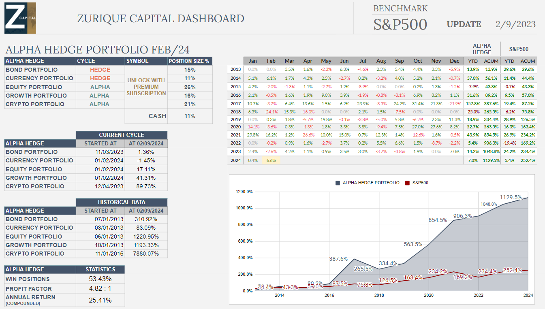Viewport: 545px width, 309px height.
Task: Click the POSITION SIZE % column header
Action: [190, 61]
